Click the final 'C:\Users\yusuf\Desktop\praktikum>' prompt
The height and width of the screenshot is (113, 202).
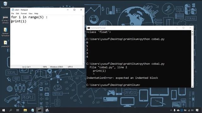(113, 85)
